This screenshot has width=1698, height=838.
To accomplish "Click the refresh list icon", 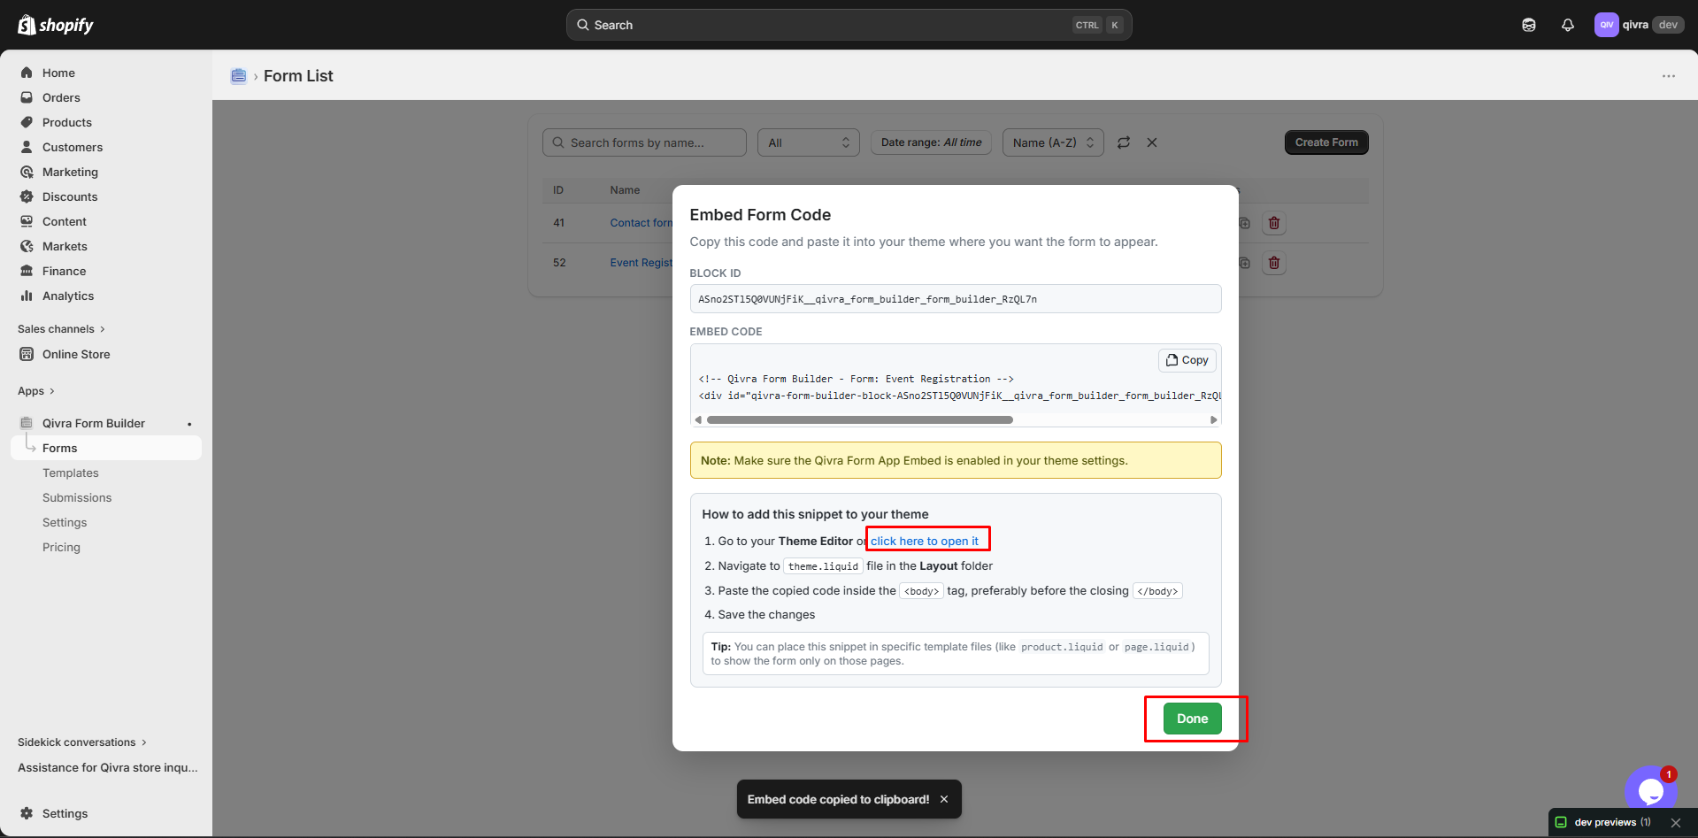I will coord(1124,142).
